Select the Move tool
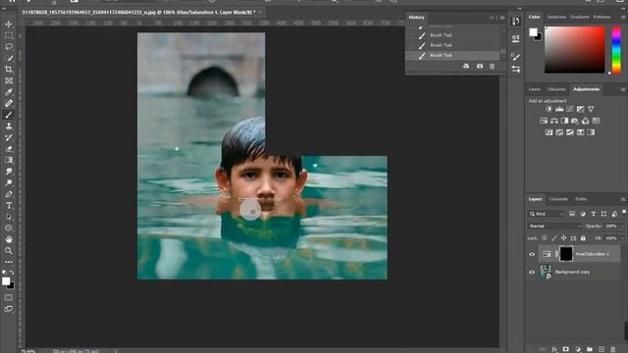This screenshot has width=628, height=353. coord(9,25)
